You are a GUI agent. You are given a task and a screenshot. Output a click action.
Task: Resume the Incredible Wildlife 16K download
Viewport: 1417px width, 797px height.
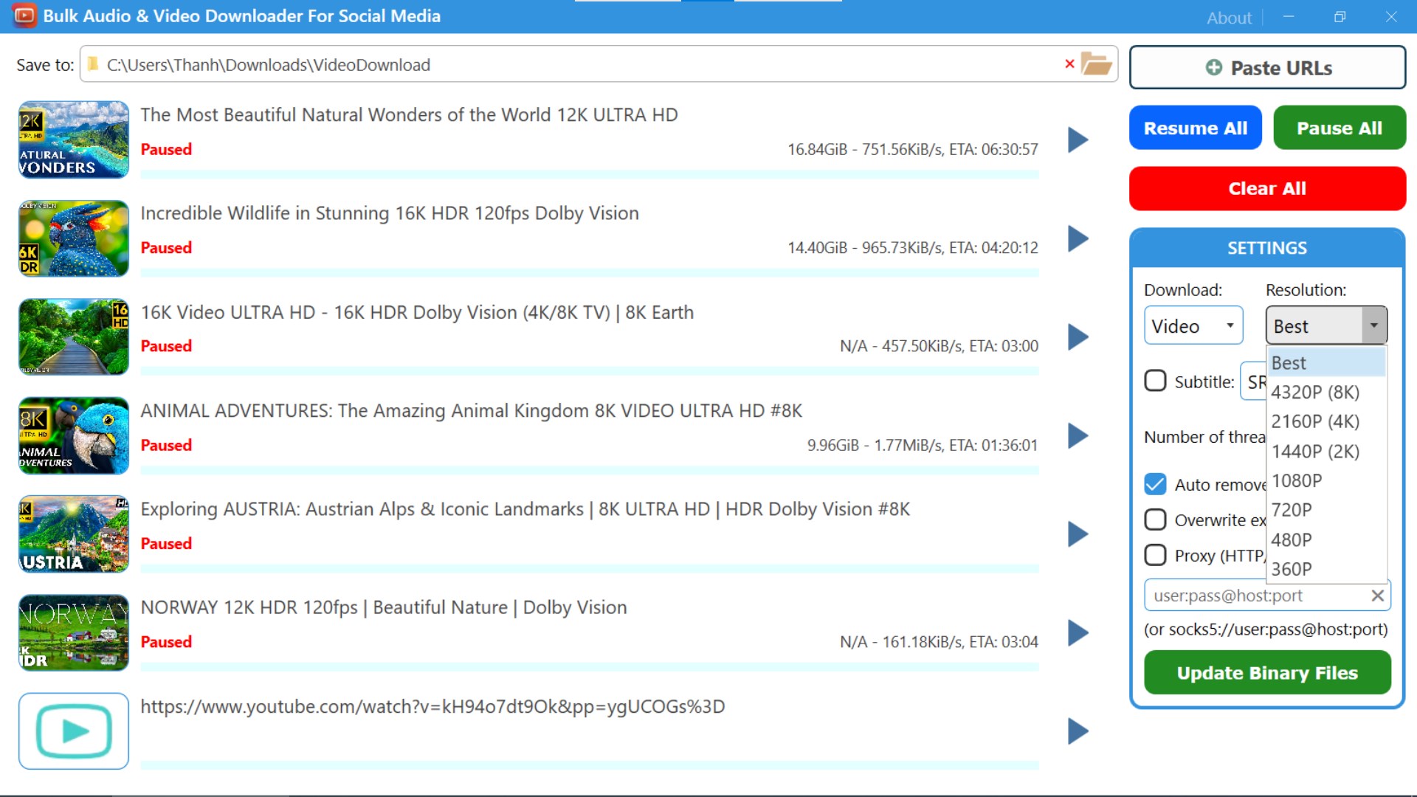point(1078,238)
